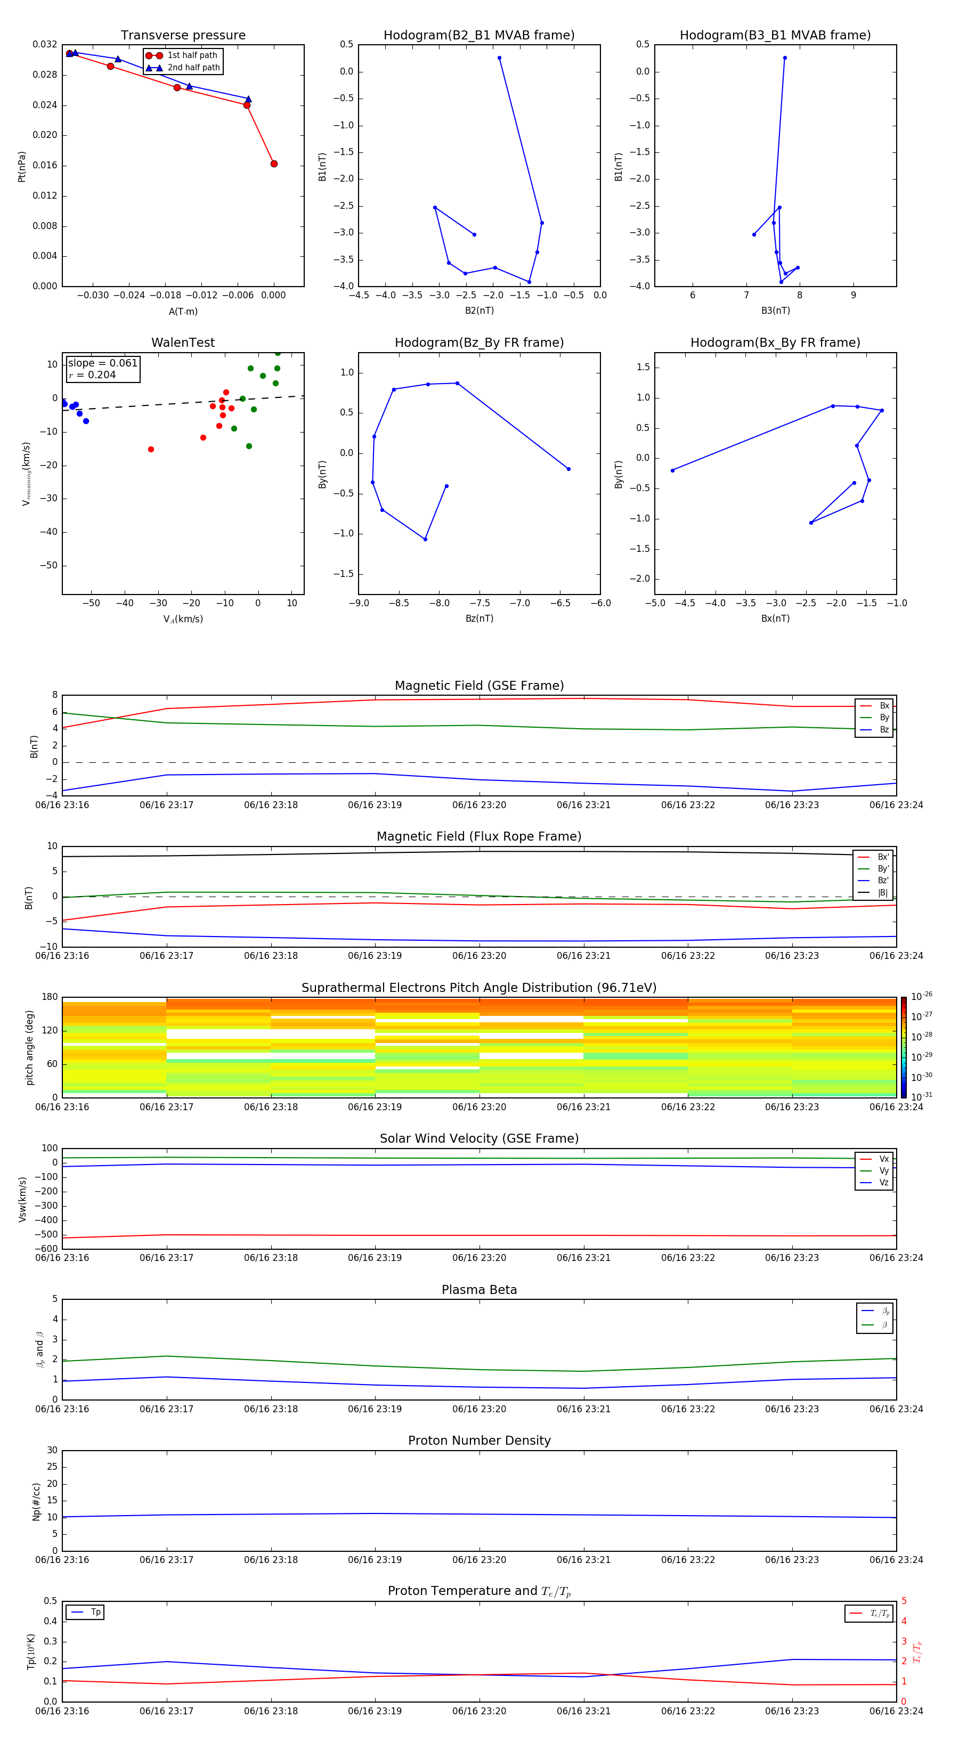
Task: Click the 'Bx' legend entry in GSE magnetic plot
Action: 874,706
